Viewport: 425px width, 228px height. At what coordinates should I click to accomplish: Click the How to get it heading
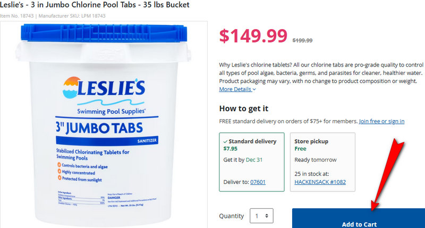pyautogui.click(x=243, y=108)
